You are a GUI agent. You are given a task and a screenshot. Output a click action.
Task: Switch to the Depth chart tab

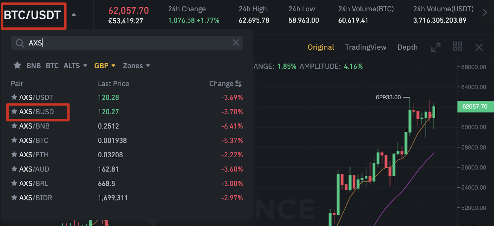pos(407,47)
